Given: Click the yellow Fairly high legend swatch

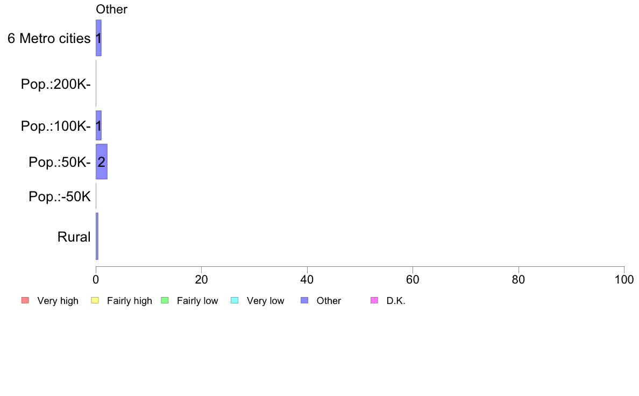Looking at the screenshot, I should [x=95, y=301].
